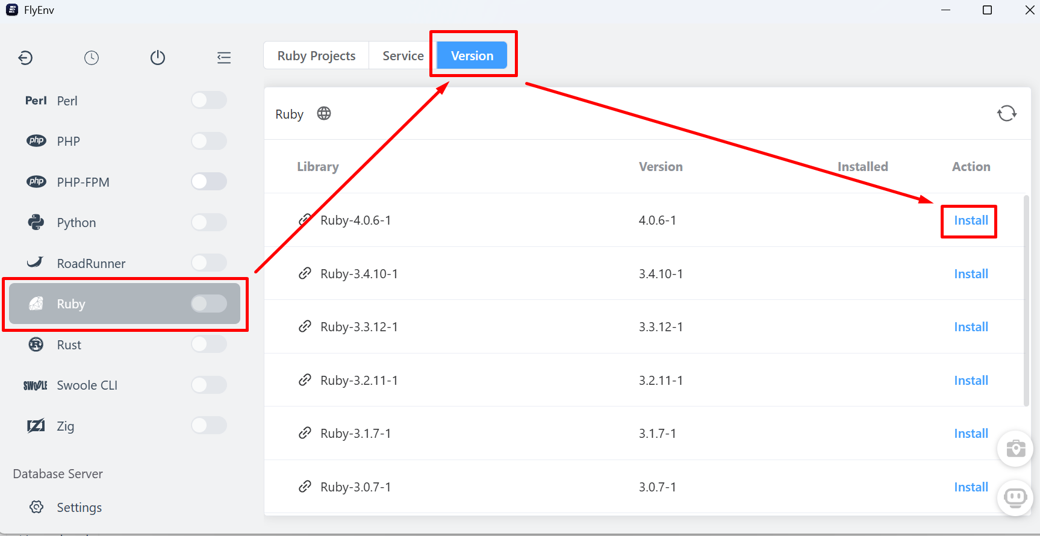Click the globe icon next to Ruby
The image size is (1040, 536).
click(324, 113)
